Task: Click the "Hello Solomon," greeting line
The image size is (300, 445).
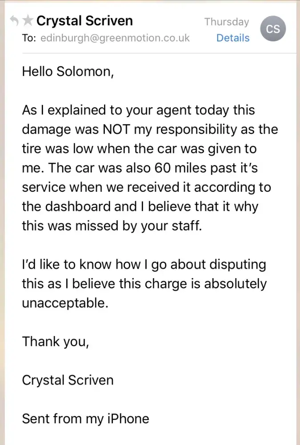Action: pyautogui.click(x=68, y=72)
